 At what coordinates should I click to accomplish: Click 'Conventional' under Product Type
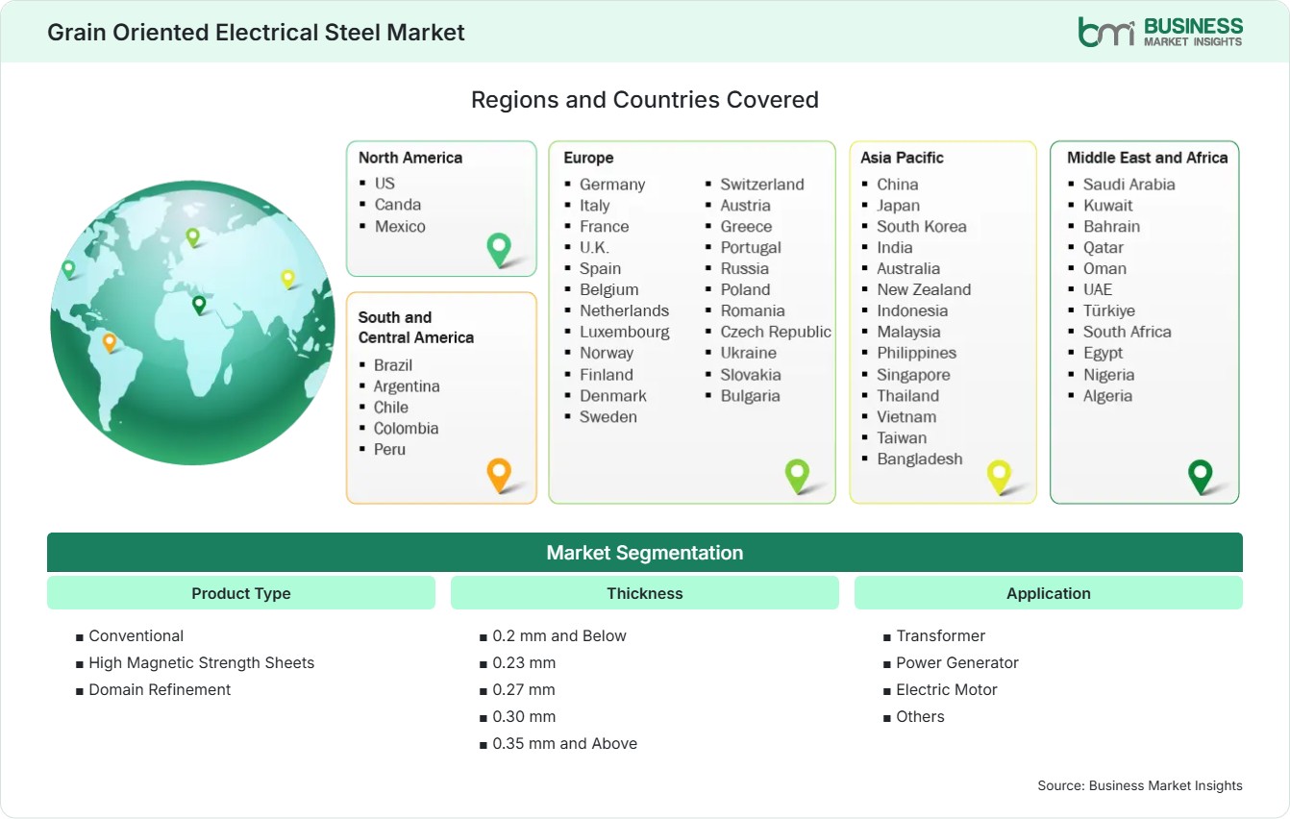pos(136,635)
